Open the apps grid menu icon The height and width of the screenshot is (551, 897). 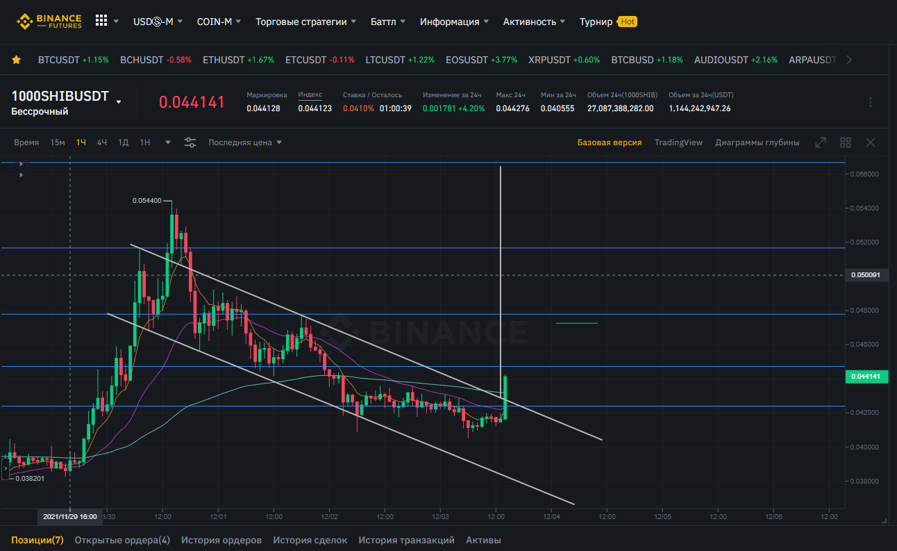[101, 21]
